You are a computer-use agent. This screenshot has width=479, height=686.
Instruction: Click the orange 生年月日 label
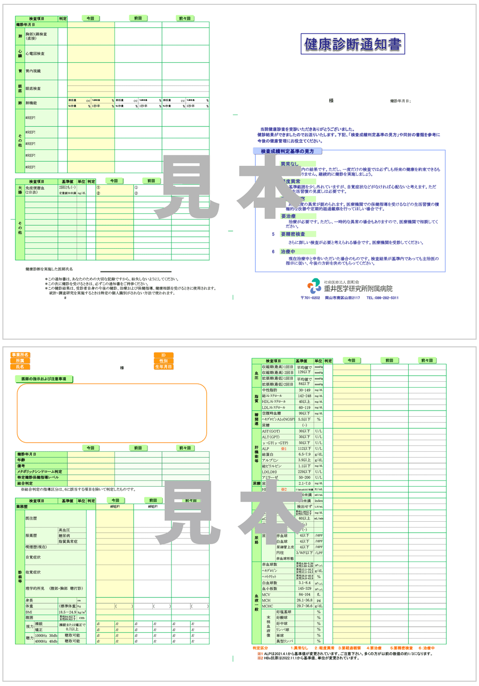pyautogui.click(x=163, y=367)
